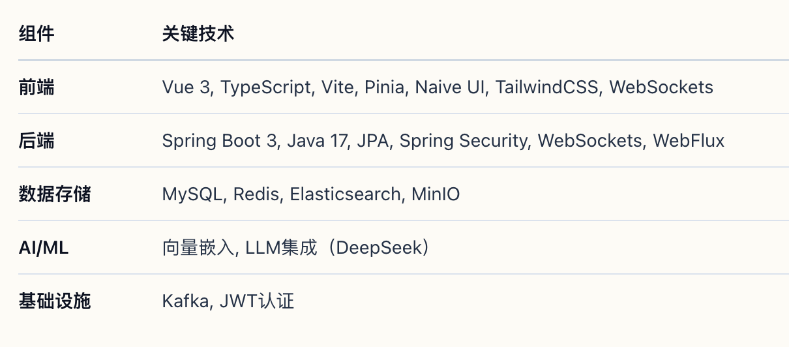Click the 关键技术 column header
The height and width of the screenshot is (347, 789).
click(198, 34)
